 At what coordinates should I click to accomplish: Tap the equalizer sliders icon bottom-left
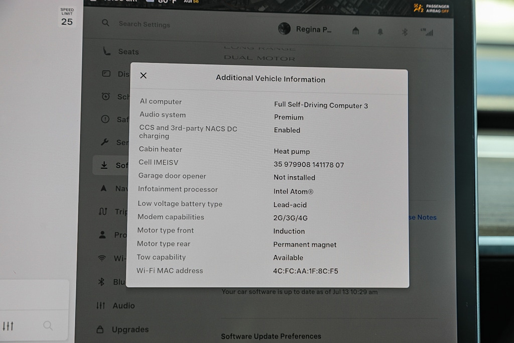click(8, 326)
